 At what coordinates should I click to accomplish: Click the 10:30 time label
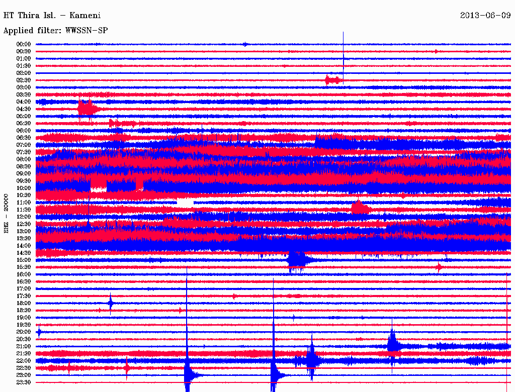(24, 195)
